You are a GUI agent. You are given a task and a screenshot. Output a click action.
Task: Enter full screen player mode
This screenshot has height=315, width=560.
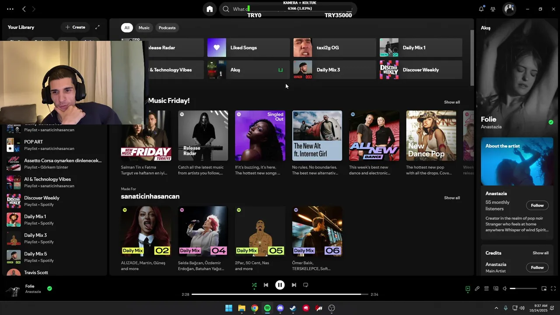pos(553,288)
